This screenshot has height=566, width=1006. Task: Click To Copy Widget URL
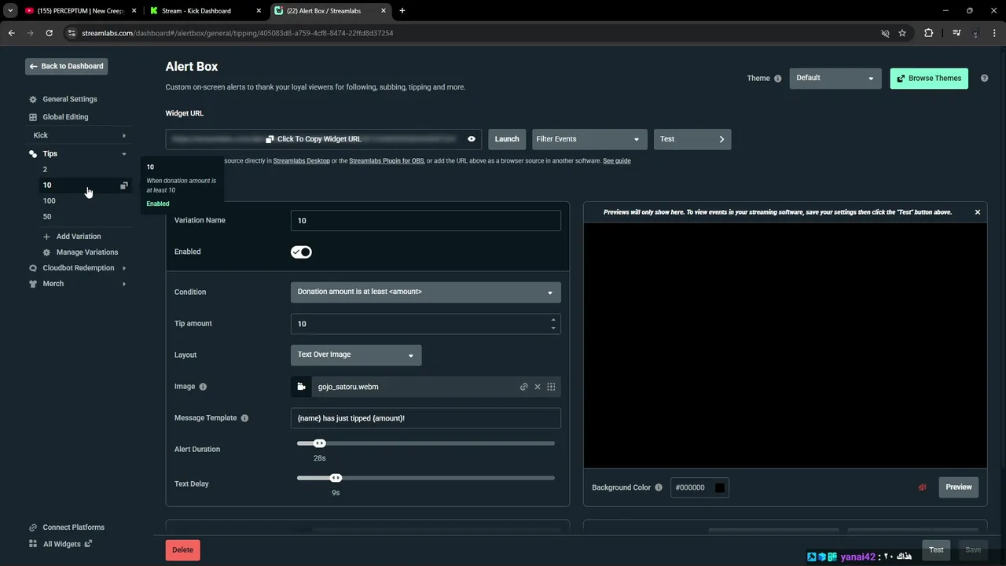(314, 139)
